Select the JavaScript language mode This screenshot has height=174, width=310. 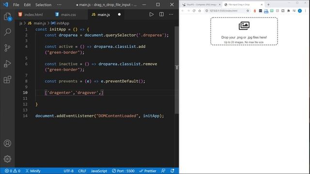coord(99,171)
